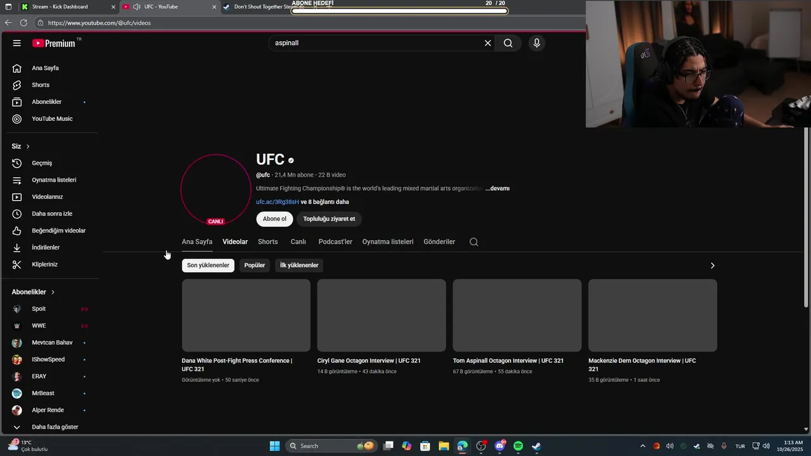Show hidden system tray icons chevron
811x456 pixels.
click(x=642, y=446)
